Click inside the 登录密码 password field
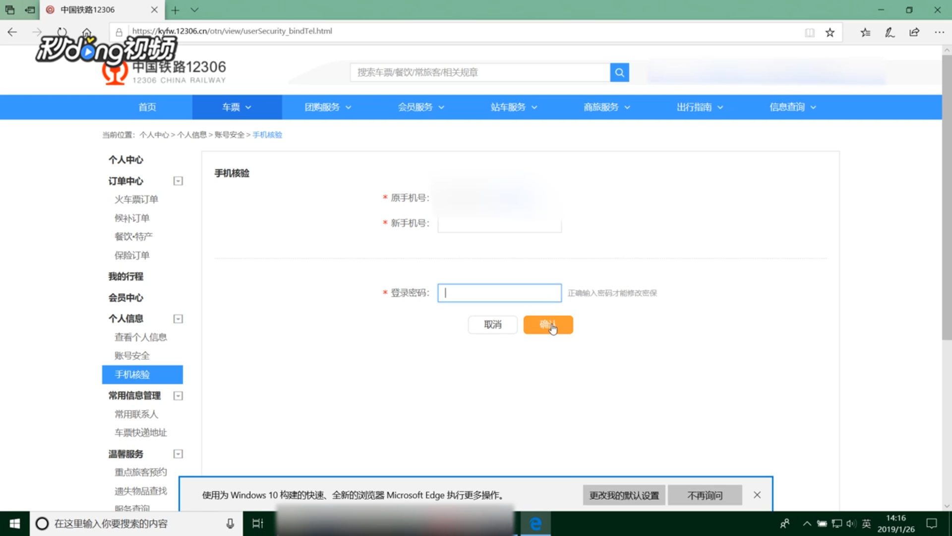This screenshot has height=536, width=952. [499, 293]
